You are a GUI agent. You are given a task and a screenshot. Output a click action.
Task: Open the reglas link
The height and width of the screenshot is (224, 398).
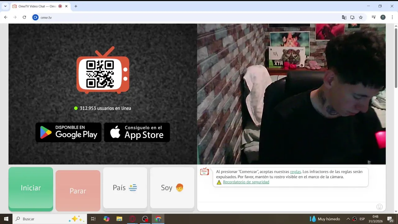point(295,172)
